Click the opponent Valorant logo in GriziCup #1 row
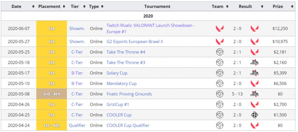Image resolution: width=298 pixels, height=132 pixels. [x=254, y=104]
